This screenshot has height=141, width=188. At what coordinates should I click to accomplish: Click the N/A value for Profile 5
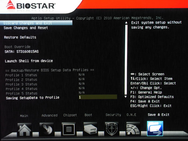82,93
